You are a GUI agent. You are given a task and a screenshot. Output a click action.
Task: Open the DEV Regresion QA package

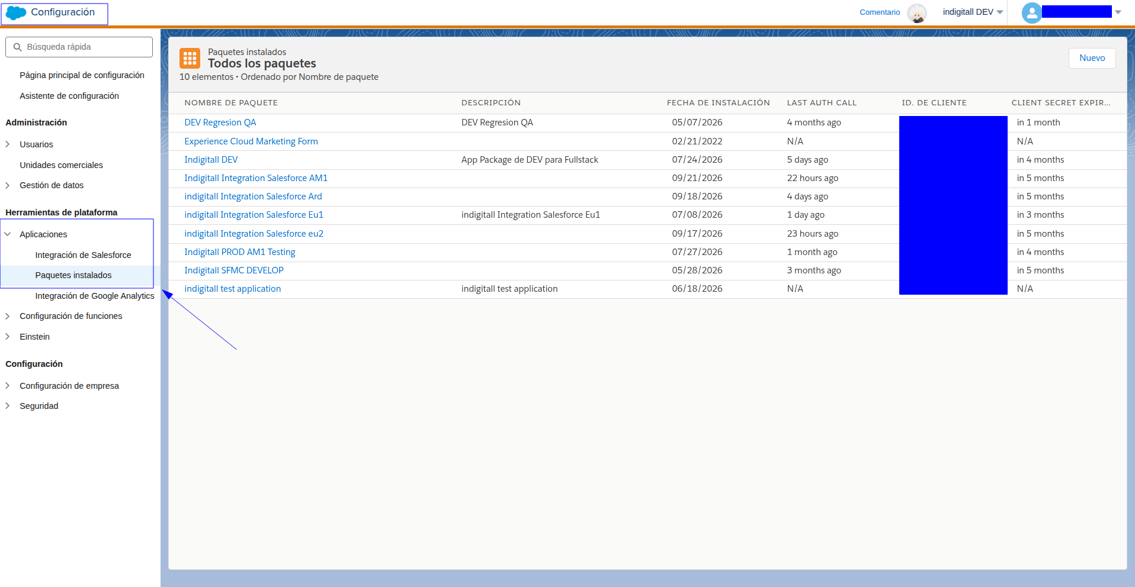coord(220,122)
